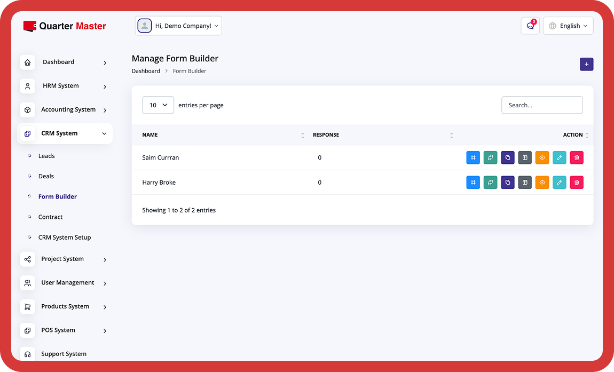
Task: Select the Accounting System box icon
Action: click(x=28, y=109)
